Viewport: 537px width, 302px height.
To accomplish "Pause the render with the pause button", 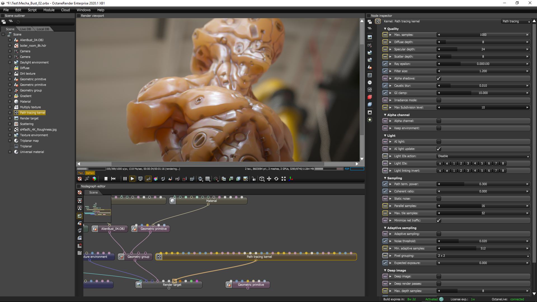I will [x=125, y=179].
